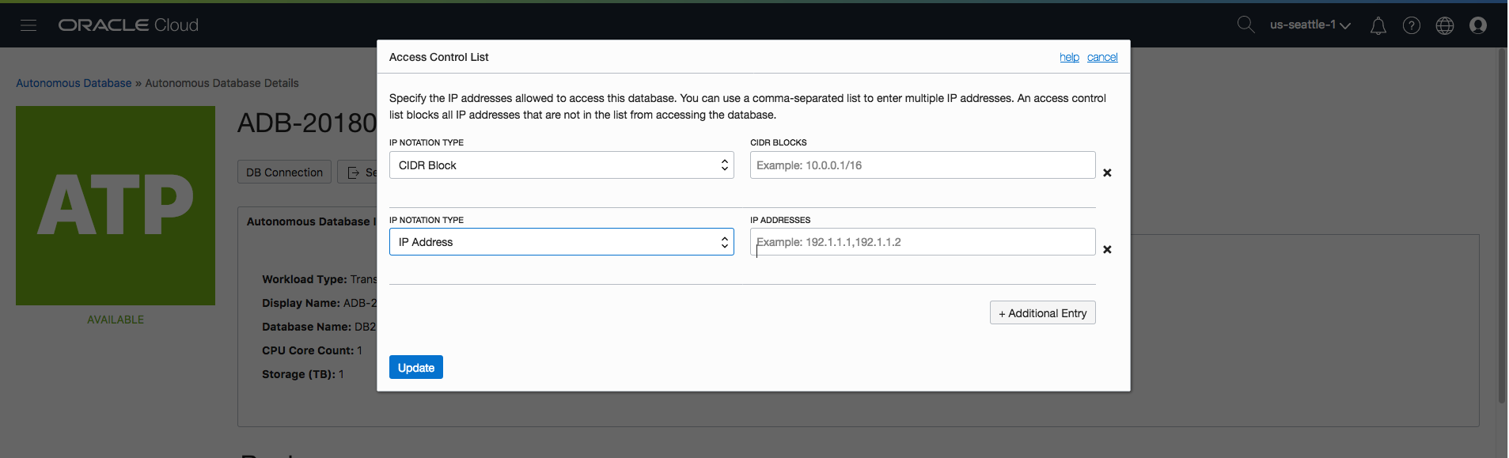The width and height of the screenshot is (1509, 458).
Task: Click the help link in dialog
Action: [x=1069, y=58]
